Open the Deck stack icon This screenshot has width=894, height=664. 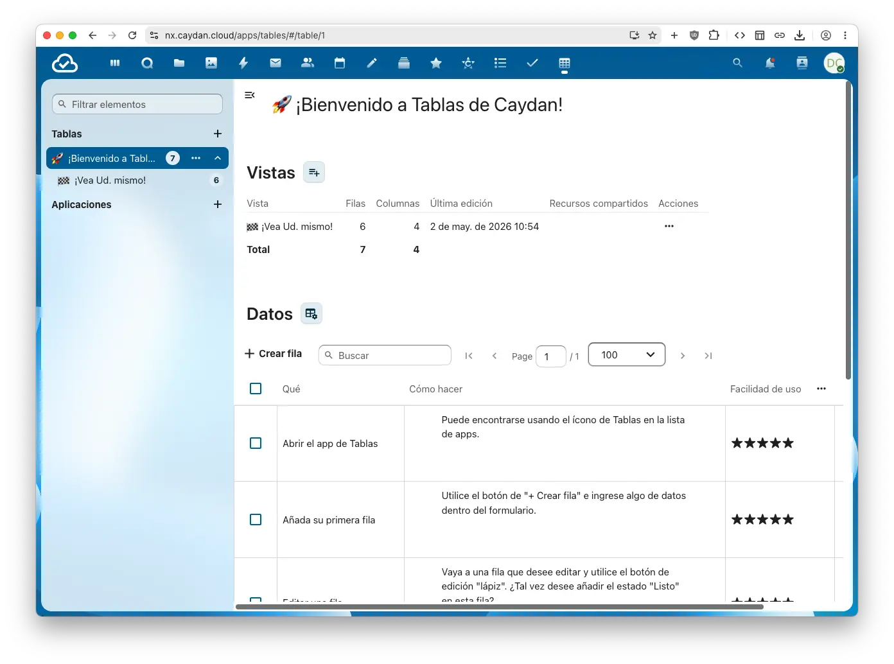[404, 63]
